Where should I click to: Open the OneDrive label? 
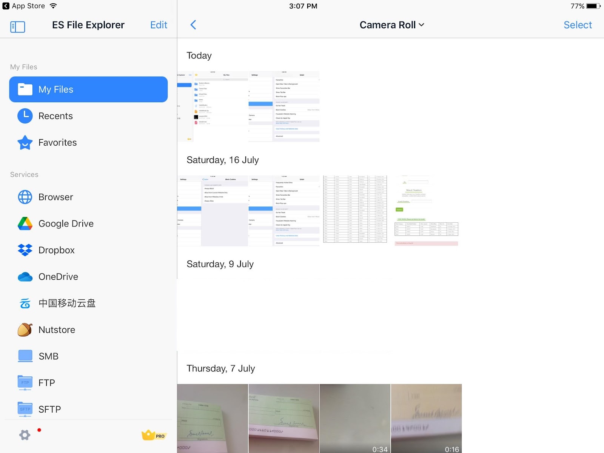pos(58,277)
